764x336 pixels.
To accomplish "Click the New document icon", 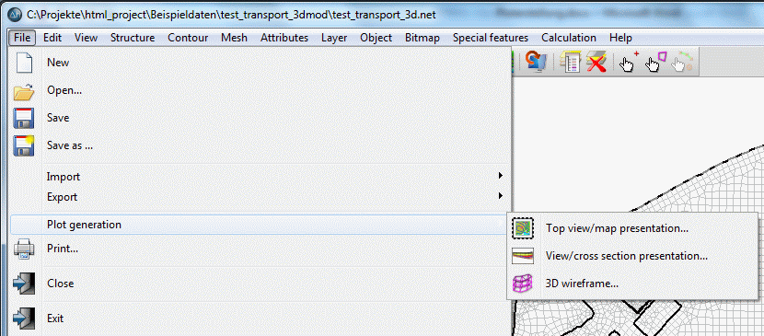I will (24, 63).
